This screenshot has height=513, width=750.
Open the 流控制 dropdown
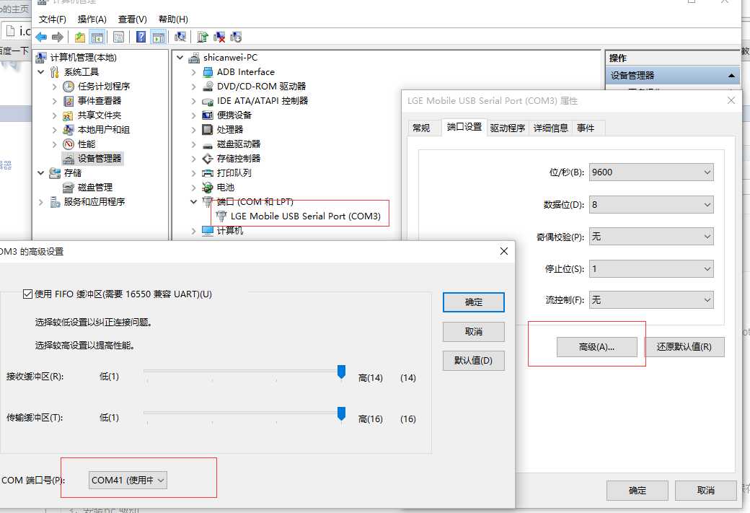click(651, 300)
